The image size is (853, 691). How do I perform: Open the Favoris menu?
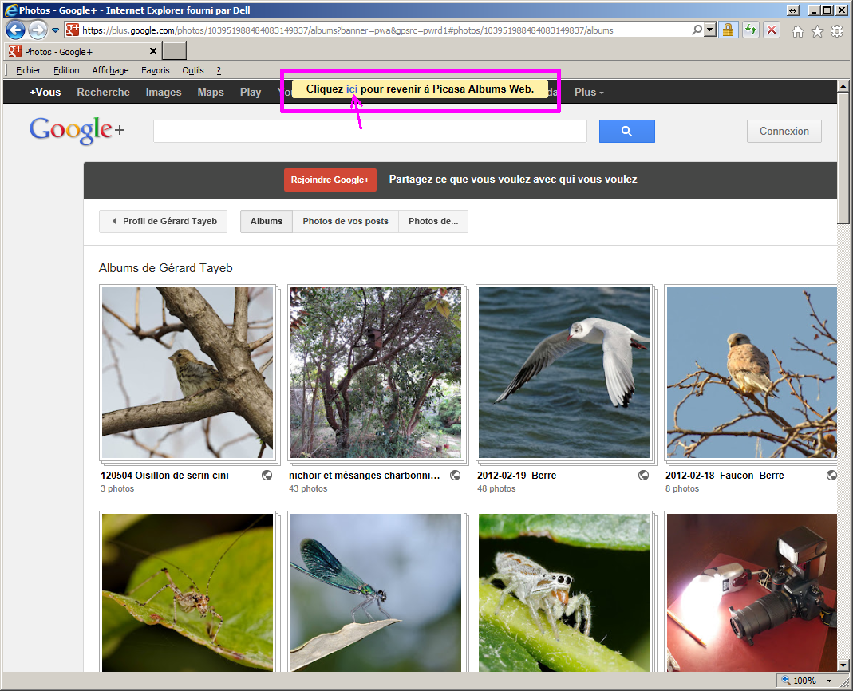156,70
